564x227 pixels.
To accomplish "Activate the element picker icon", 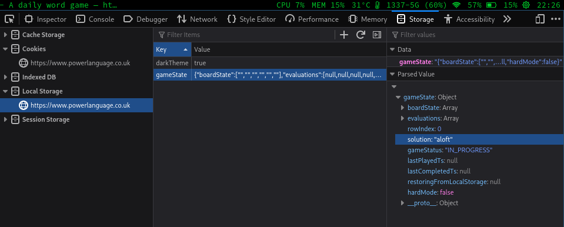I will point(10,19).
